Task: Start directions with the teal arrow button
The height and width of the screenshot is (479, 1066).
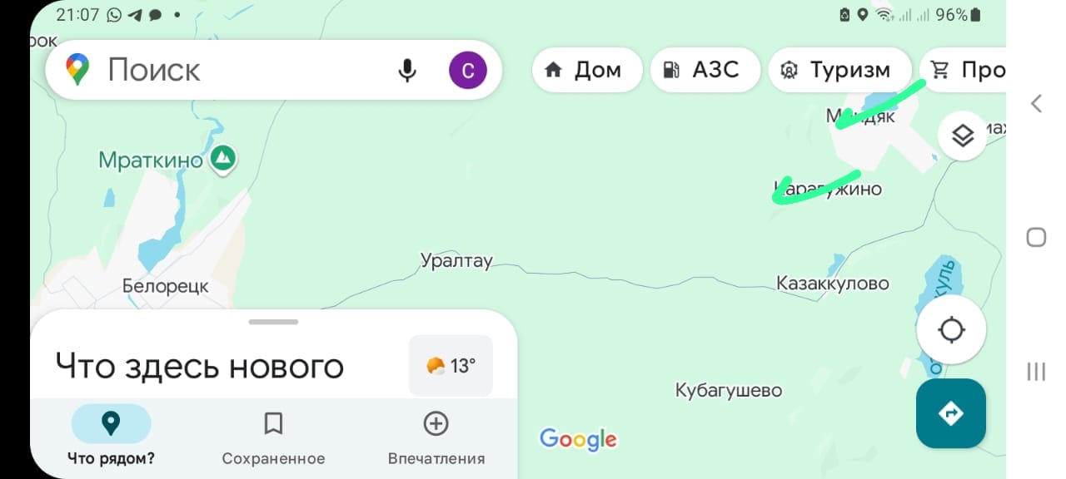Action: (951, 413)
